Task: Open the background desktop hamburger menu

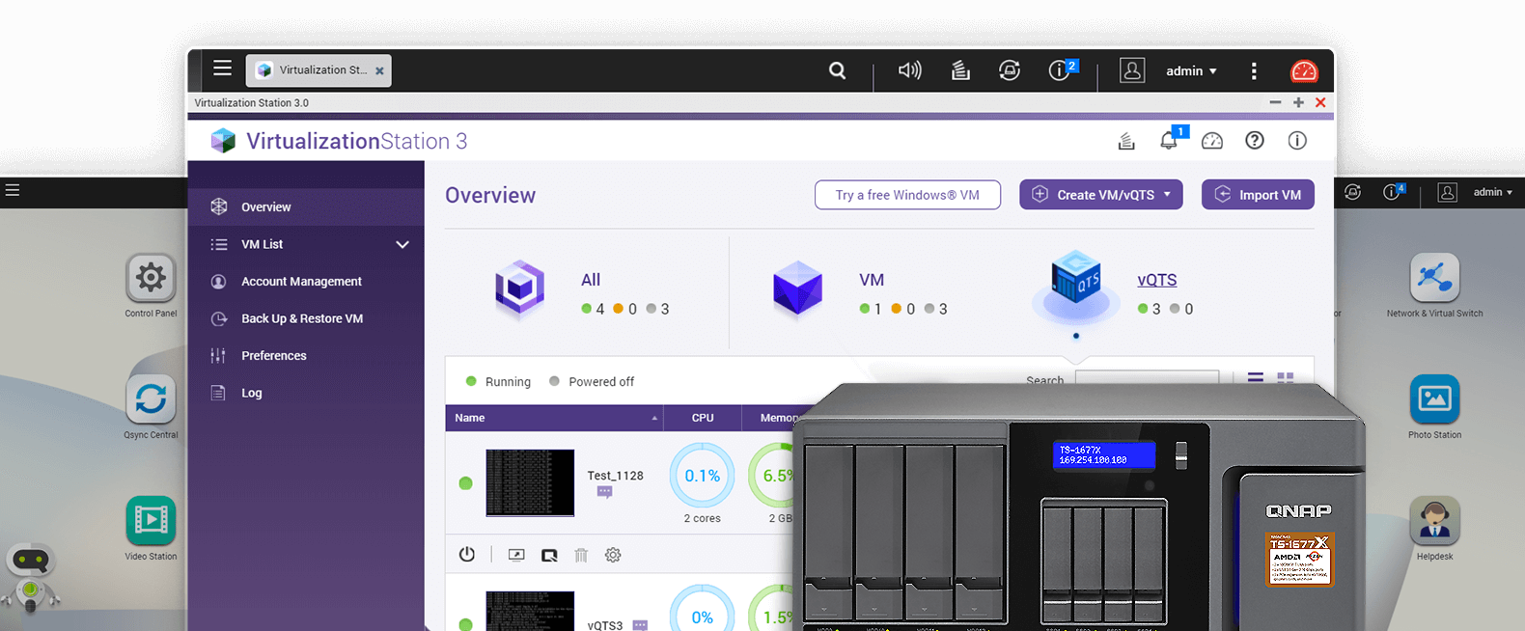Action: click(13, 190)
